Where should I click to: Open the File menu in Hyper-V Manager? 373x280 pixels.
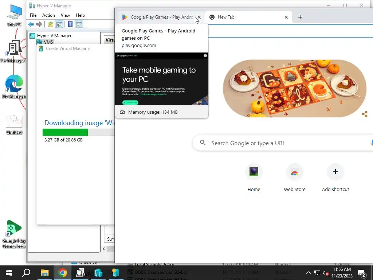pos(33,15)
